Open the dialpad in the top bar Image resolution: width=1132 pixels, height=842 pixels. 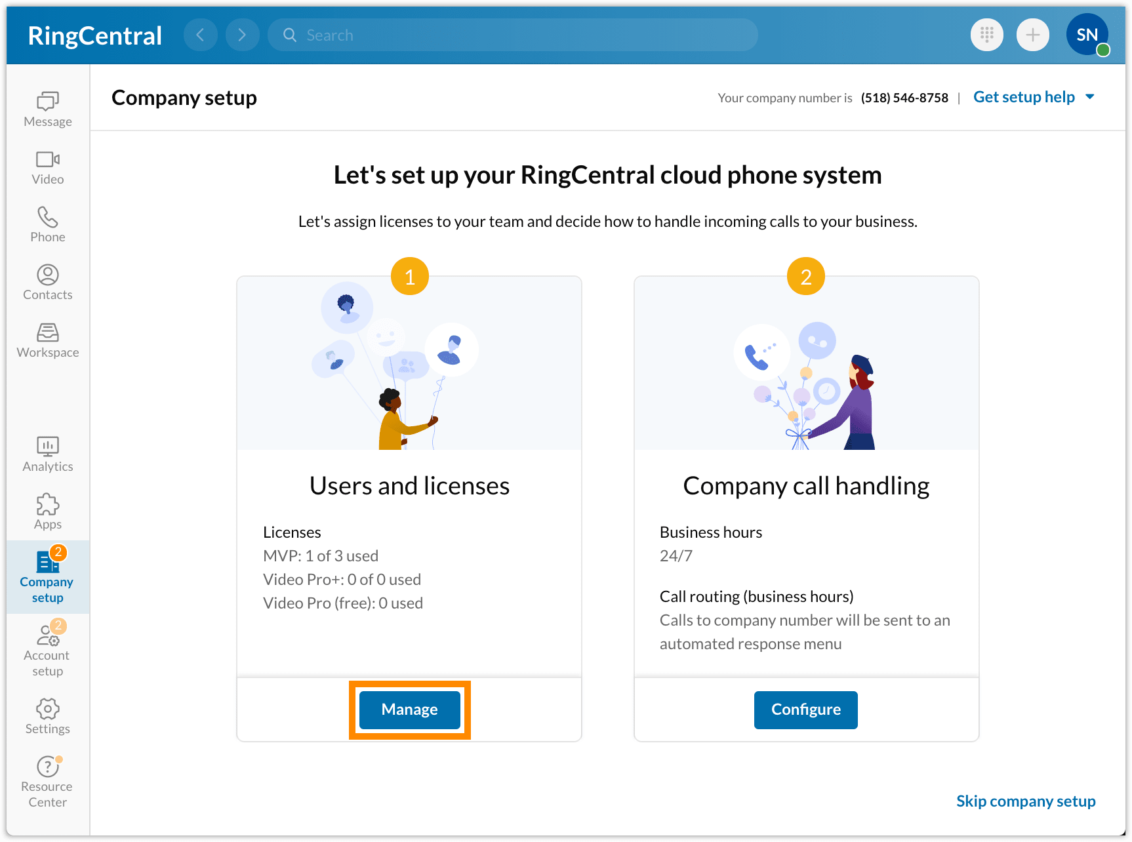(x=986, y=35)
